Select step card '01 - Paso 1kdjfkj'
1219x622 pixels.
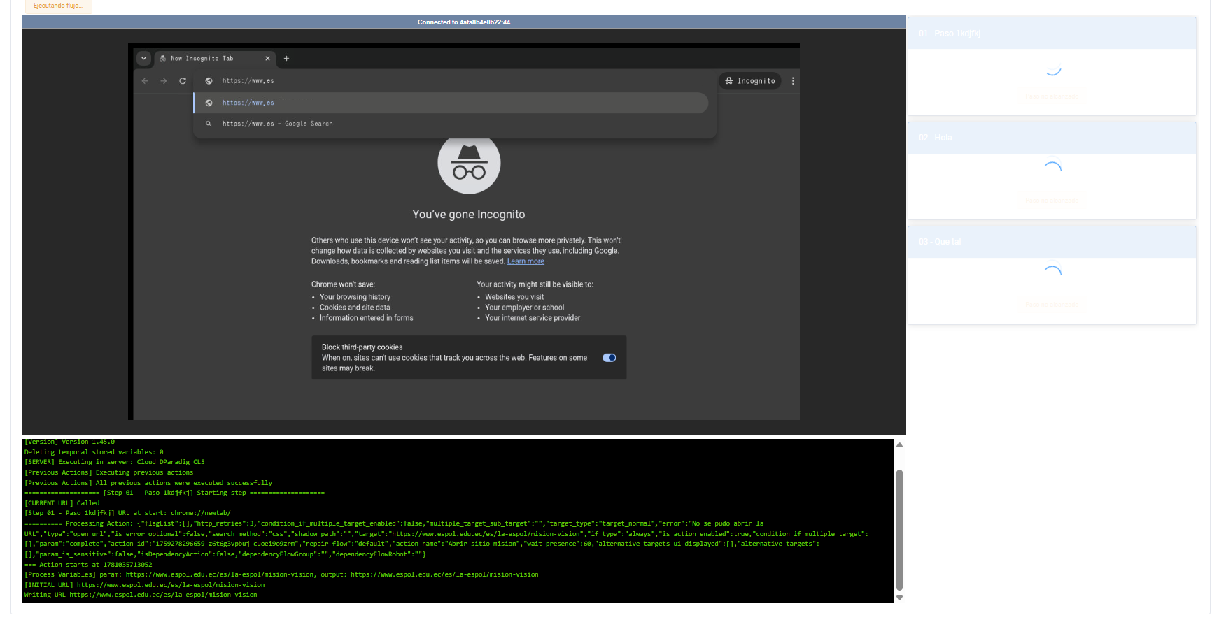[1052, 66]
